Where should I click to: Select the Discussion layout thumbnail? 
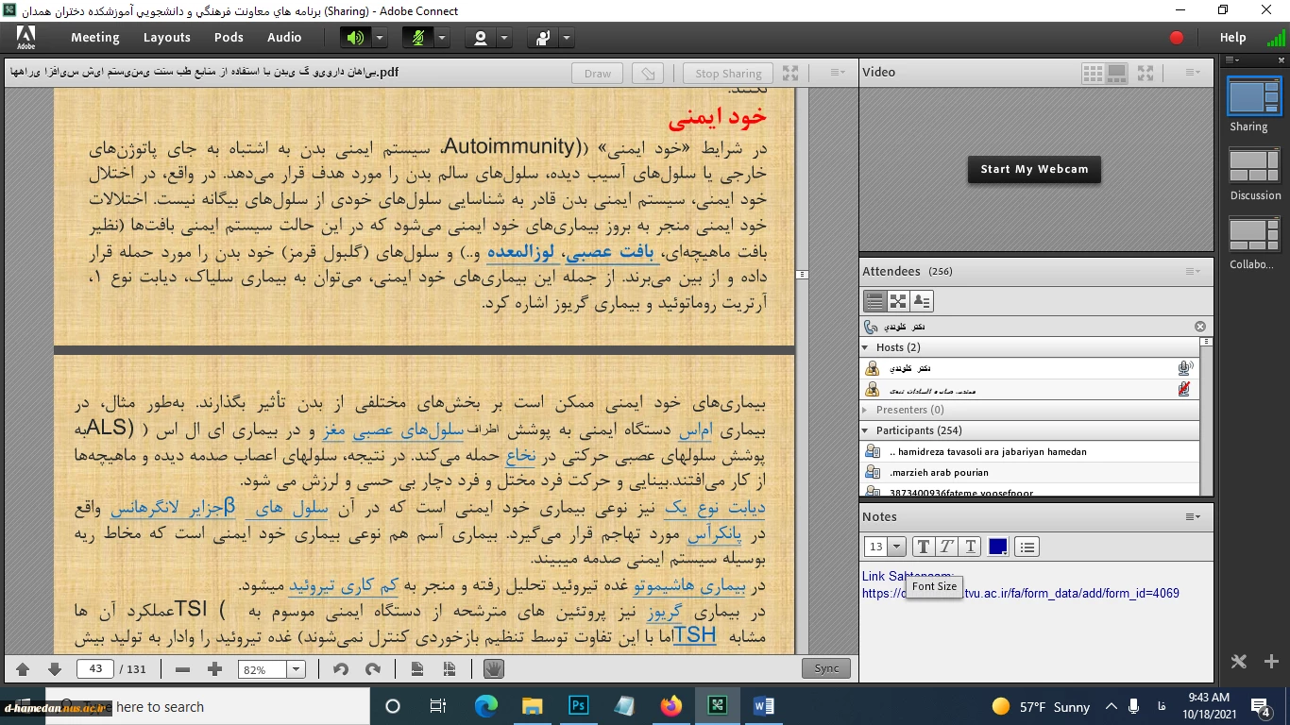click(x=1254, y=166)
